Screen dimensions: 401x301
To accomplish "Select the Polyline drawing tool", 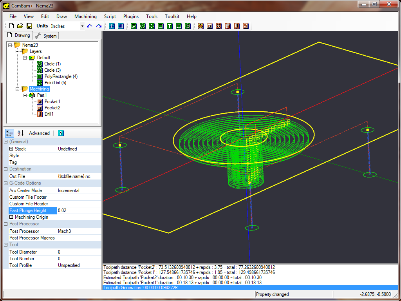I will tap(134, 26).
